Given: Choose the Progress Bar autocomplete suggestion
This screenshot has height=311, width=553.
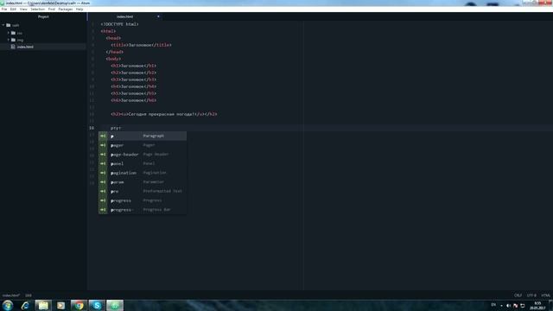Looking at the screenshot, I should pos(143,209).
